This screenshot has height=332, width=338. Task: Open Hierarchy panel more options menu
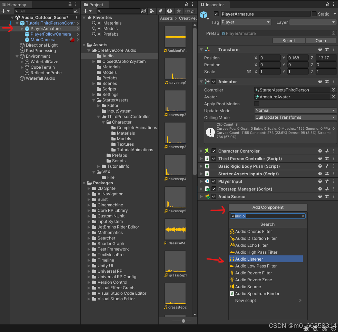pyautogui.click(x=76, y=4)
